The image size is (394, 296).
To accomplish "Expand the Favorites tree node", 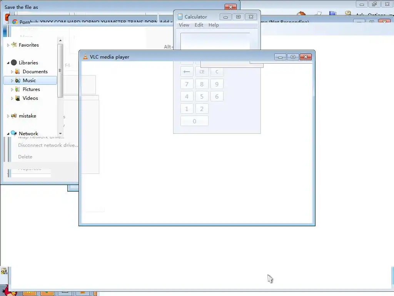I will coord(8,45).
